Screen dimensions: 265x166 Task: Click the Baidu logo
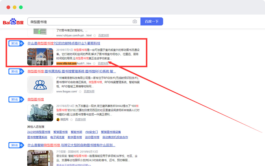(x=13, y=22)
